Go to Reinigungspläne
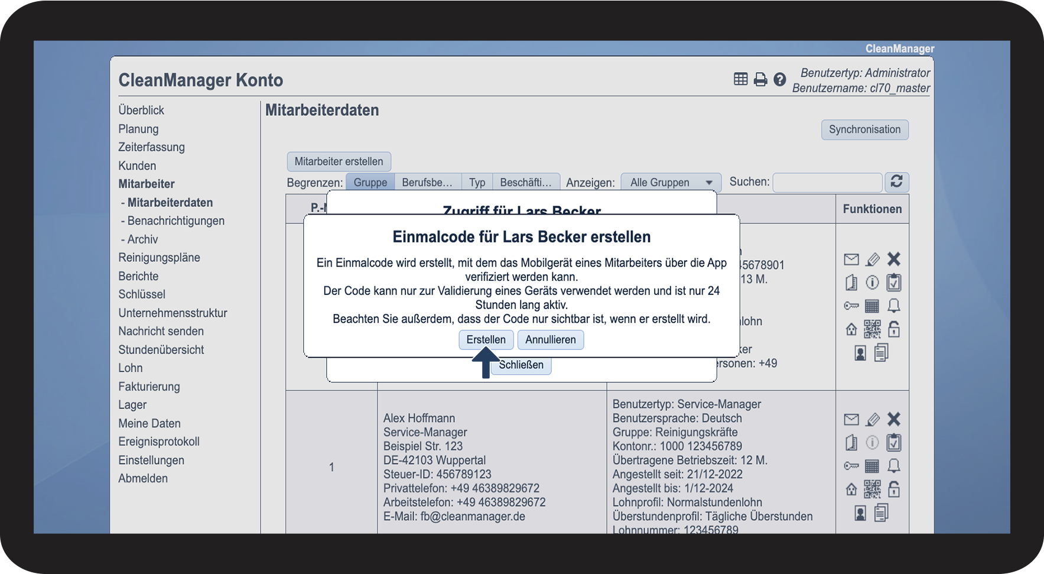The width and height of the screenshot is (1044, 574). pos(159,257)
